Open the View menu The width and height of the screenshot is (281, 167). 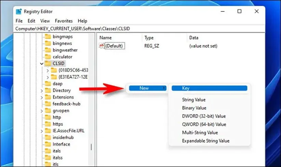45,21
